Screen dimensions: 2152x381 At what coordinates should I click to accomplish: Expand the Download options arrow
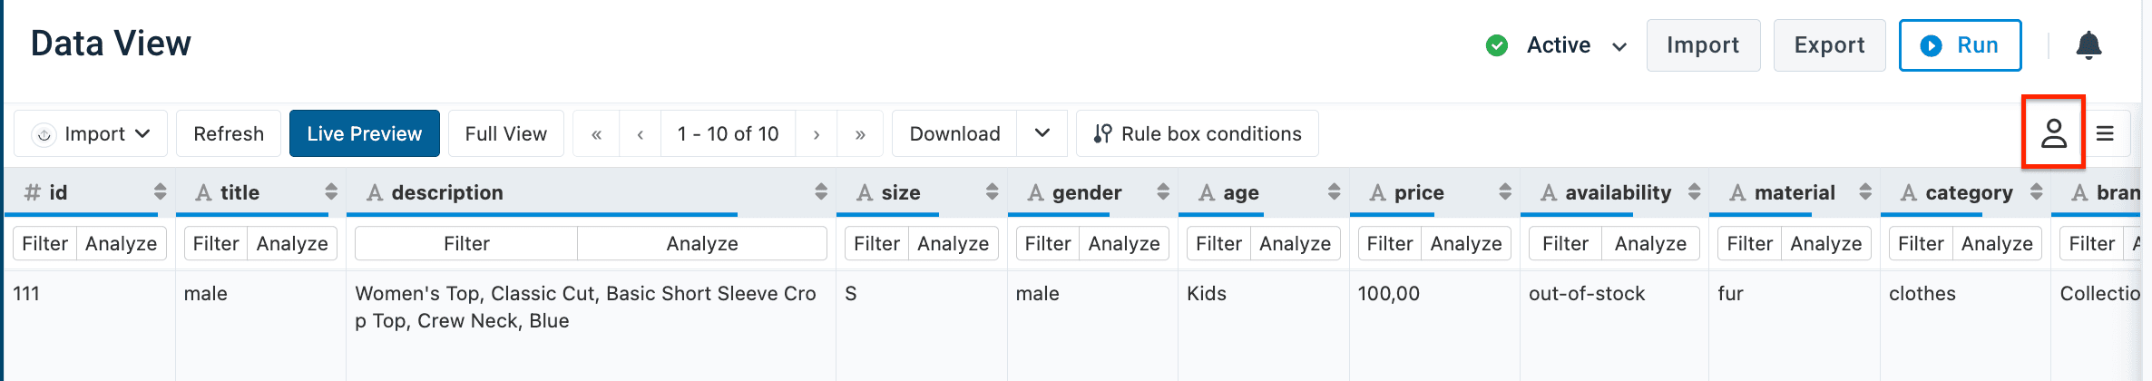(1042, 134)
